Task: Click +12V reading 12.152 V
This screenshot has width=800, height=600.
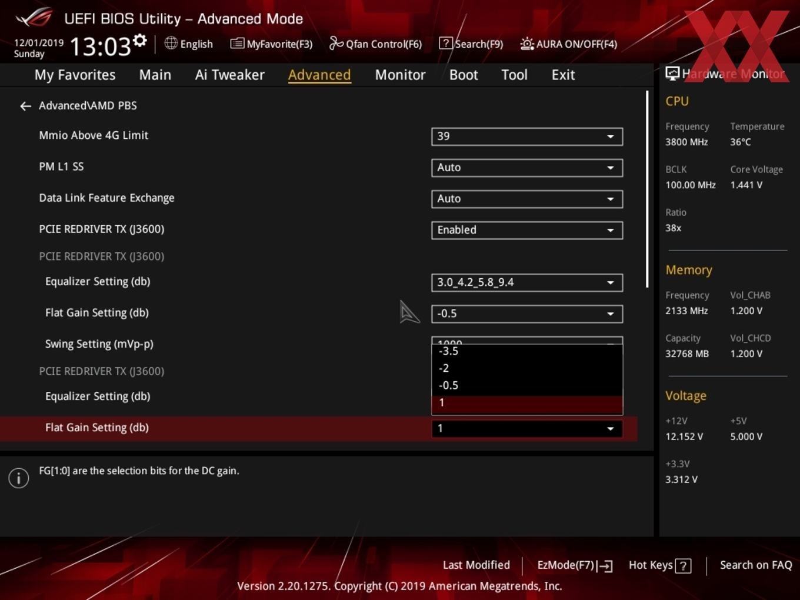Action: (684, 437)
